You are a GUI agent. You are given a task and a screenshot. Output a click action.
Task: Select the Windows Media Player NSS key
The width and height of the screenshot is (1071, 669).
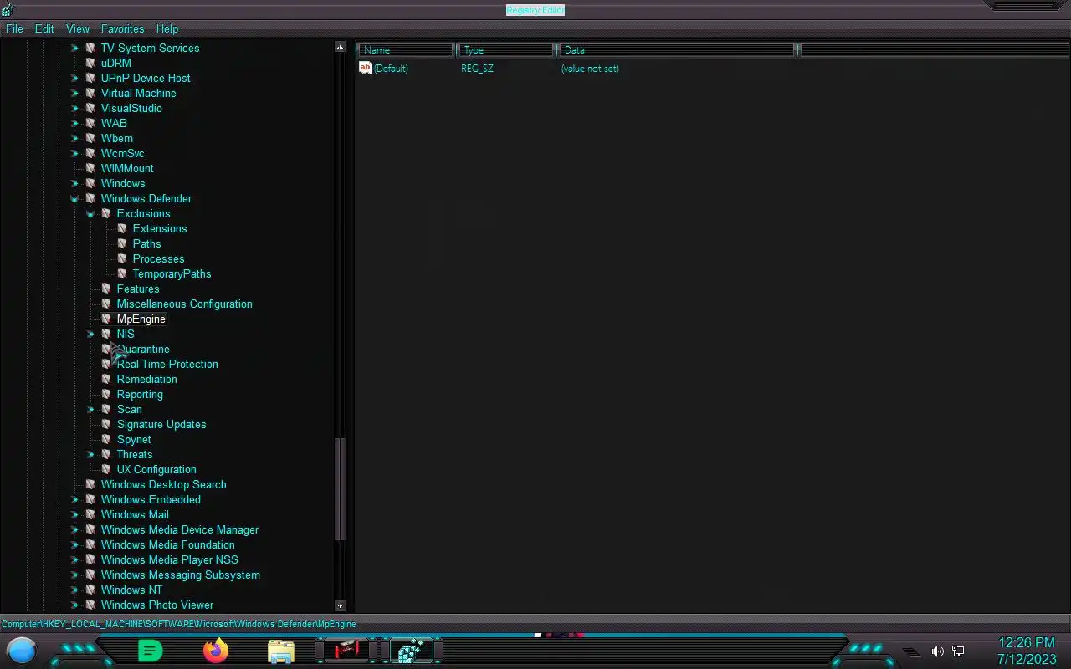point(169,559)
